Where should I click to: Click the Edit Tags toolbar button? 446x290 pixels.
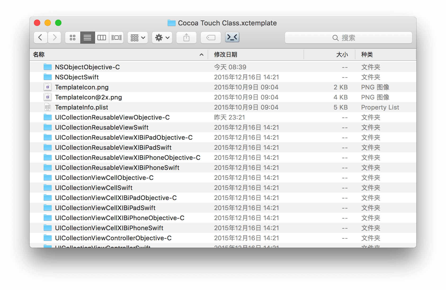(x=211, y=38)
